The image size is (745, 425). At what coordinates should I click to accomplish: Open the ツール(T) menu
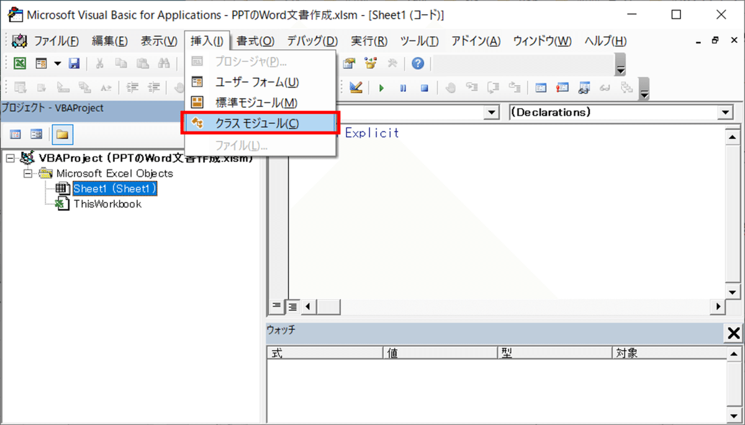(420, 42)
